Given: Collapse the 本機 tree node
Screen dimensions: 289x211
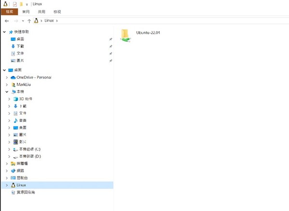Looking at the screenshot, I should pos(7,91).
